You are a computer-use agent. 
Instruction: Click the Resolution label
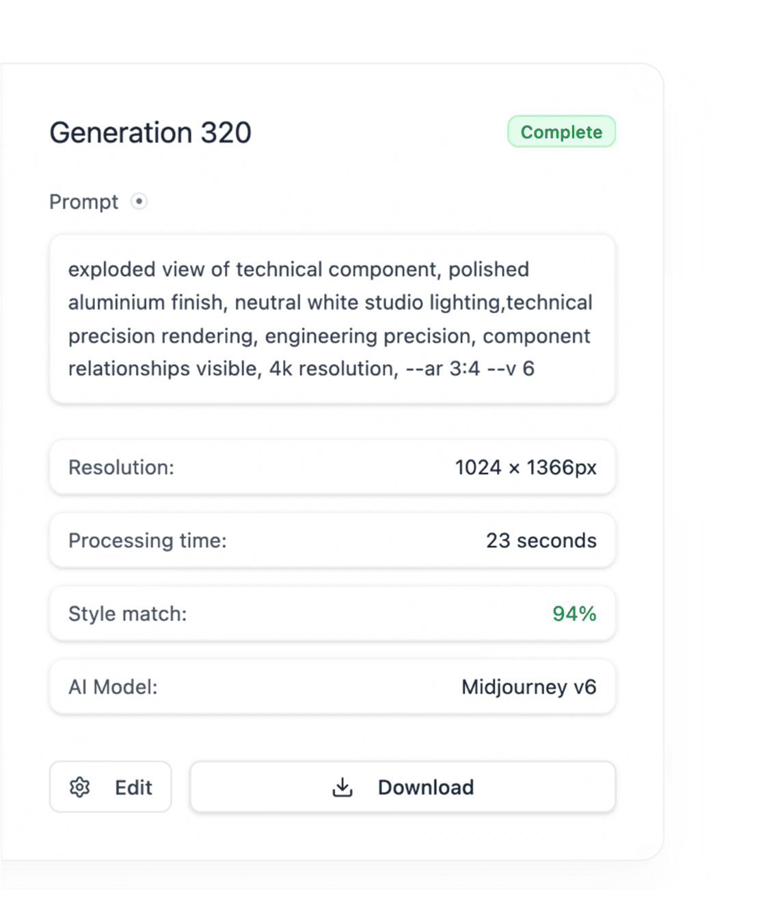[121, 467]
